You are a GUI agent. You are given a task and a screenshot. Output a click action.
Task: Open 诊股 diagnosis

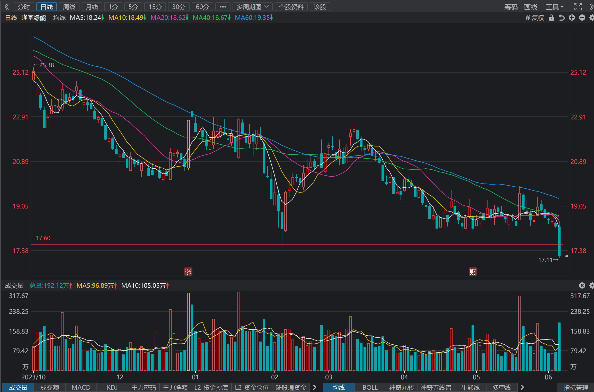click(x=320, y=7)
